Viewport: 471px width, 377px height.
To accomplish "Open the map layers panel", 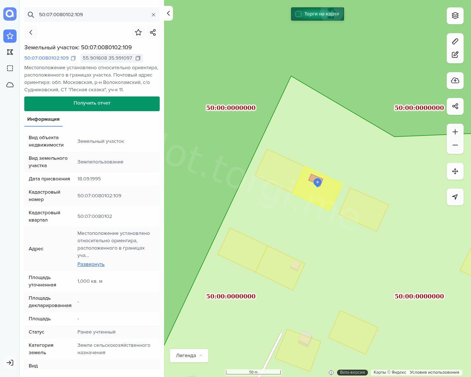I will click(455, 15).
